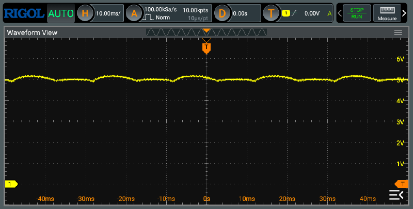Screen dimensions: 413x209
Task: Click the Waveform View title
Action: click(32, 33)
